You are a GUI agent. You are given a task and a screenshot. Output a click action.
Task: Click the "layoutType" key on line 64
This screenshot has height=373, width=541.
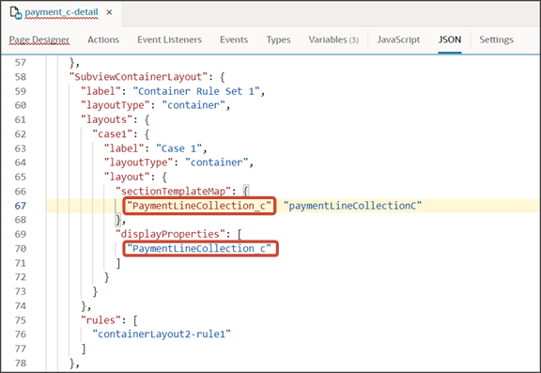point(138,163)
